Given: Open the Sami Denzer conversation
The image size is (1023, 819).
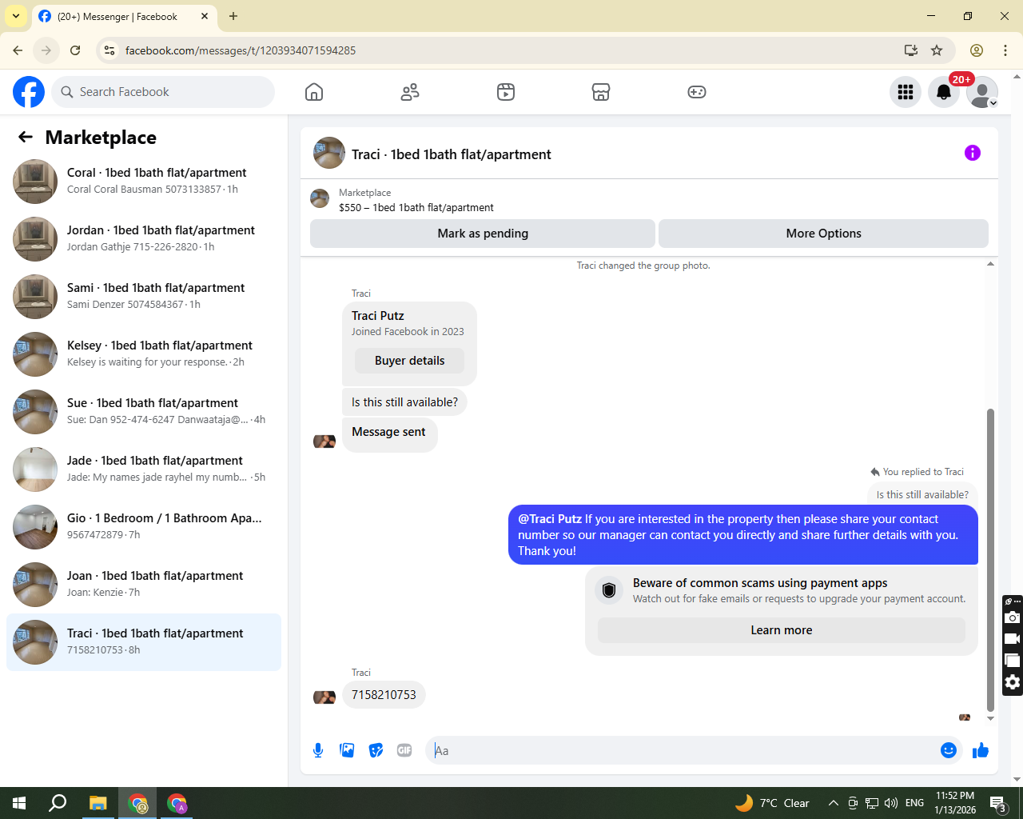Looking at the screenshot, I should 144,297.
